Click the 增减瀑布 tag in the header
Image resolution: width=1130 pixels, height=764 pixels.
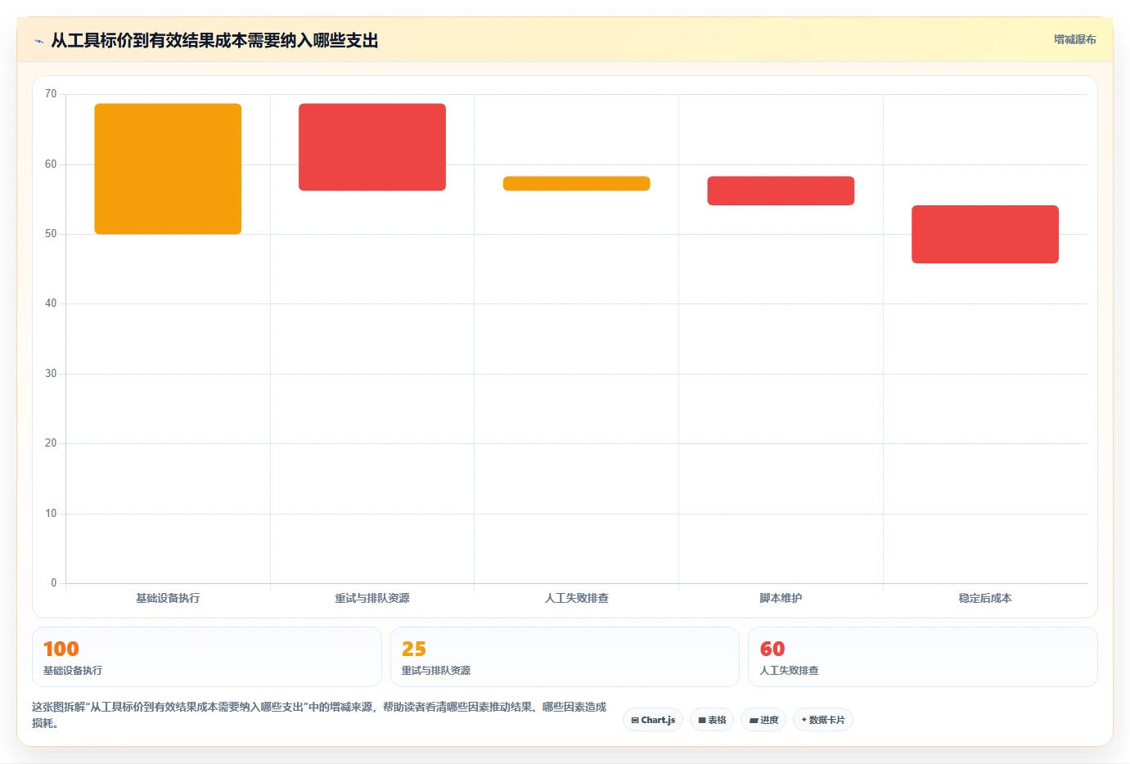coord(1074,39)
